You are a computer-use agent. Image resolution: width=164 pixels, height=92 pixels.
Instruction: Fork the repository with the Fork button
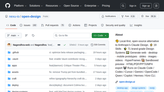coord(128,16)
